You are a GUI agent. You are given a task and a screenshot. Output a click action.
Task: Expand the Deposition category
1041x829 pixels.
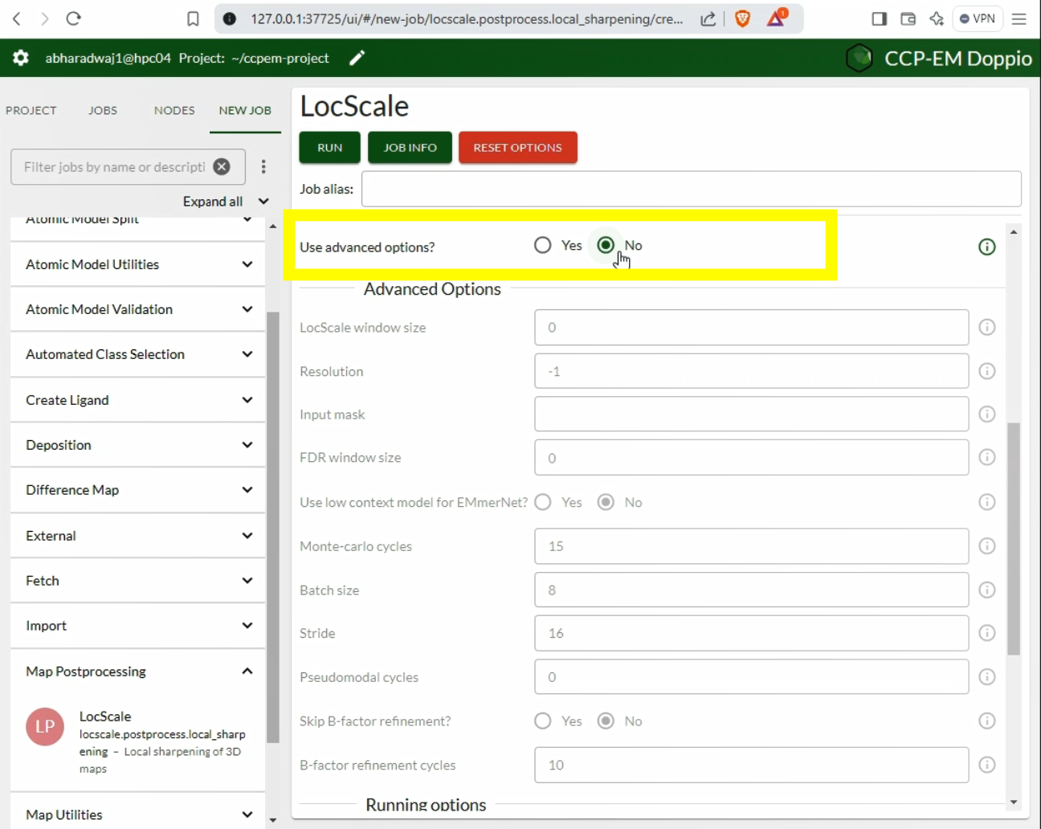(x=137, y=445)
